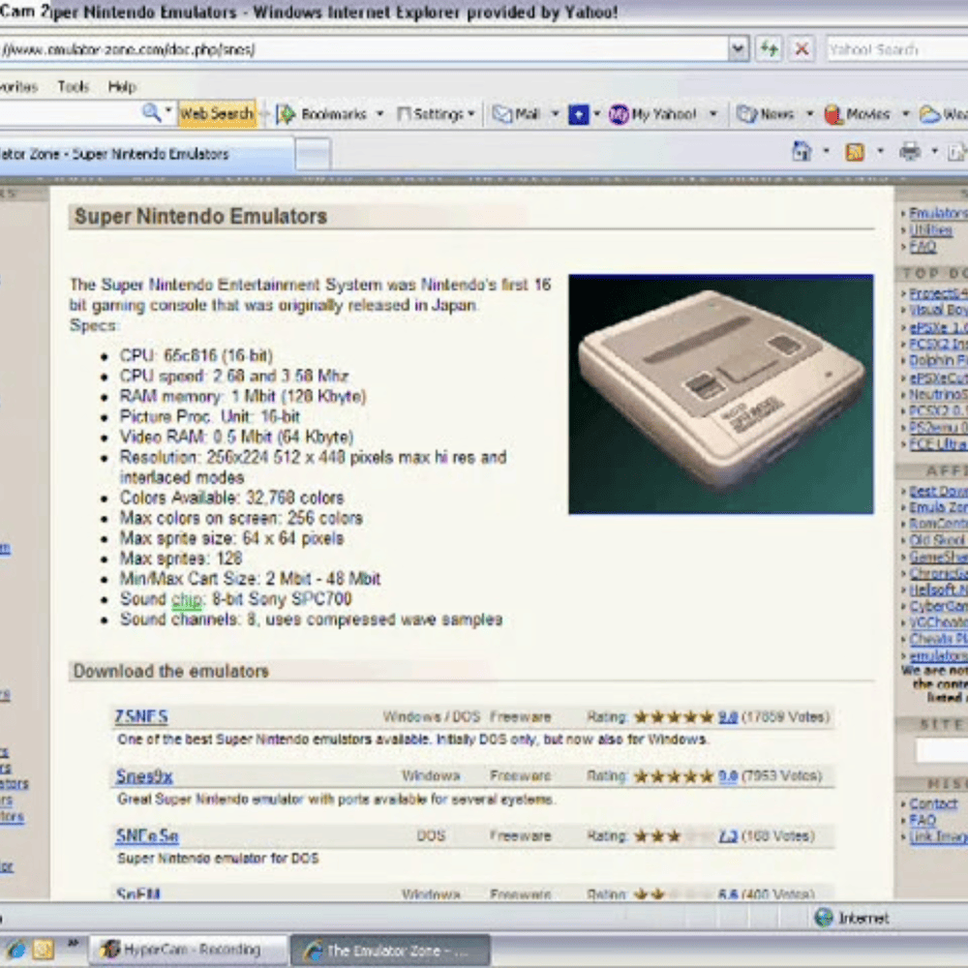Open the My Yahoo! dropdown arrow
The image size is (968, 968).
713,114
